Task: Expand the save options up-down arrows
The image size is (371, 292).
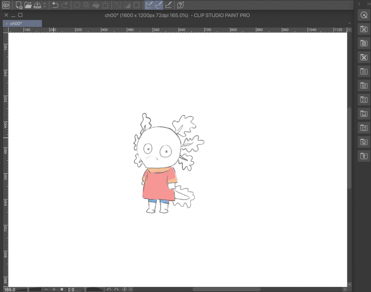Action: 44,5
